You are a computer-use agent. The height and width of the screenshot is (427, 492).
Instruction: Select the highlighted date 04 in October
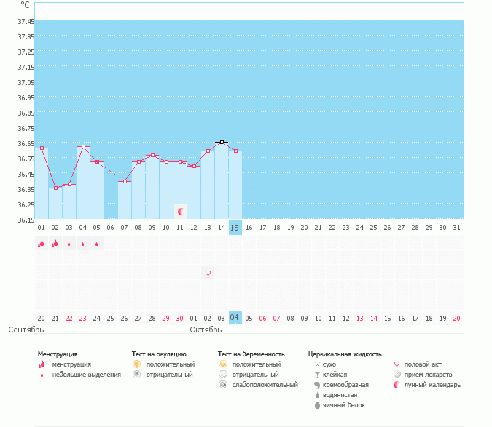235,318
